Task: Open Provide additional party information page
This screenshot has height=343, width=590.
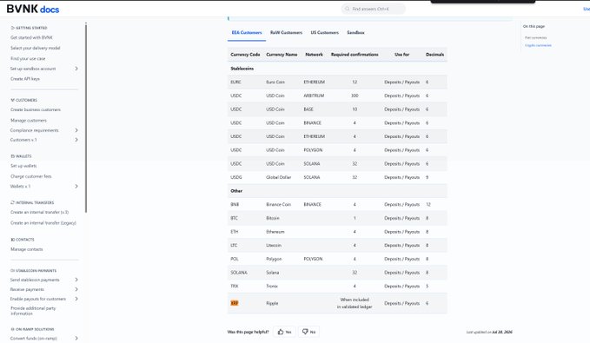Action: tap(33, 311)
